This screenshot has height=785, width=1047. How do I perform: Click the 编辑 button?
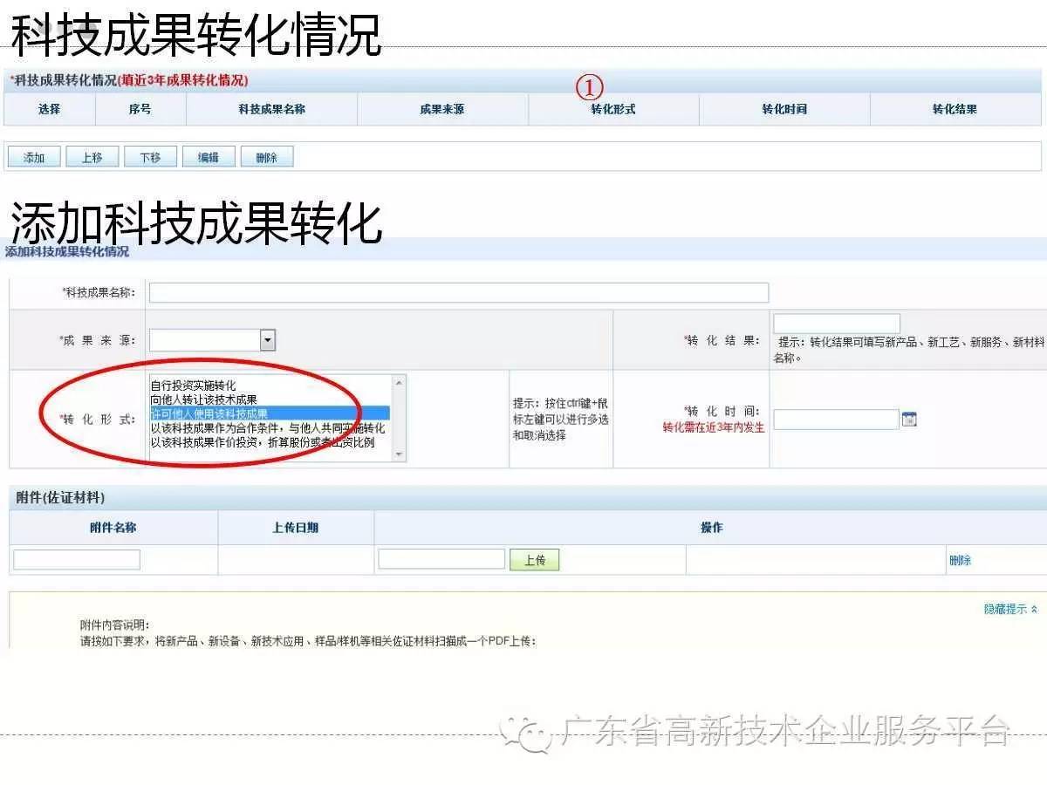208,158
